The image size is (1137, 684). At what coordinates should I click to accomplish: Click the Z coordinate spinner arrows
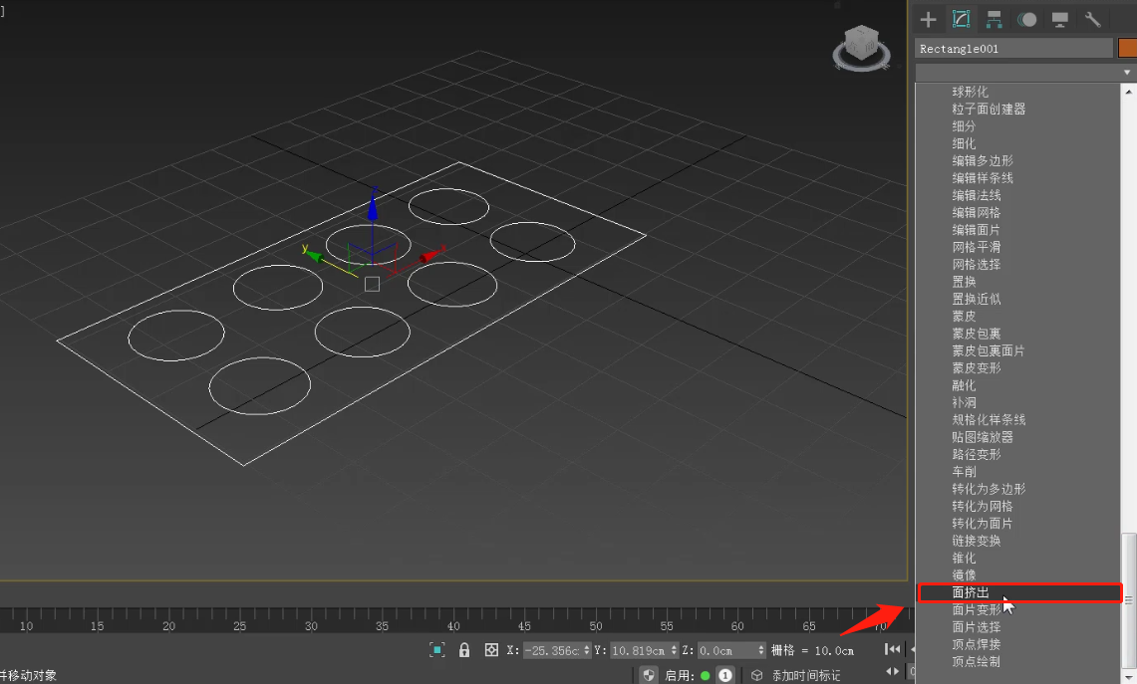(x=760, y=650)
